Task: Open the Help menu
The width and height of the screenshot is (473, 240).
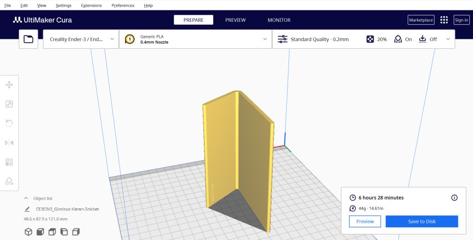Action: (149, 5)
